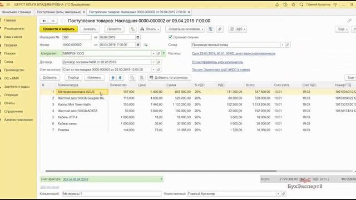Copy link to document icon
356x200 pixels.
349,21
